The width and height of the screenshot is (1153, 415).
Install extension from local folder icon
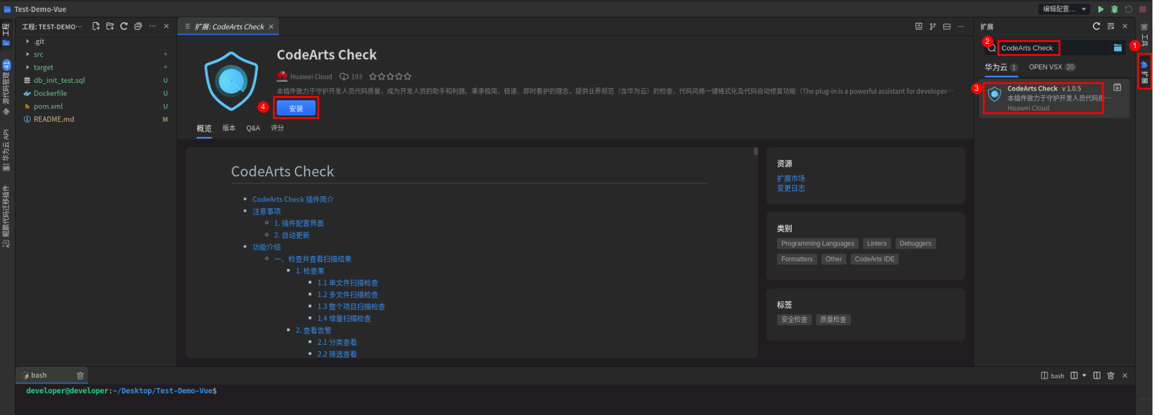[1118, 48]
